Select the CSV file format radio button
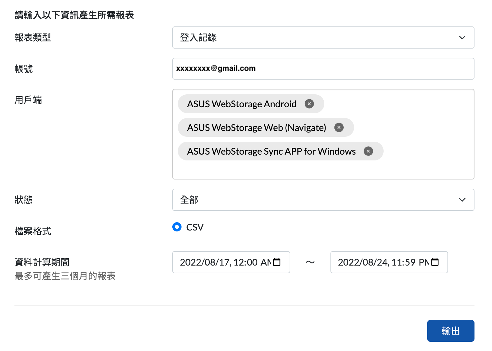492x351 pixels. (x=177, y=227)
